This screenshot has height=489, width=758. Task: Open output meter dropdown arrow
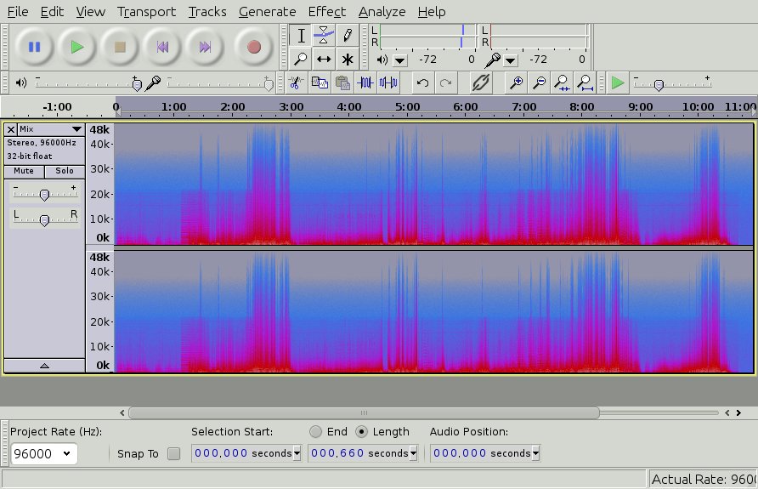[x=399, y=60]
